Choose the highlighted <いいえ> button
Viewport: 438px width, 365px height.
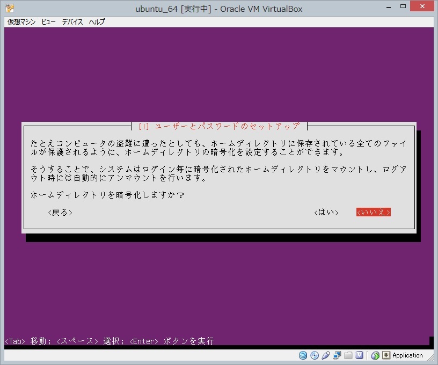(374, 212)
